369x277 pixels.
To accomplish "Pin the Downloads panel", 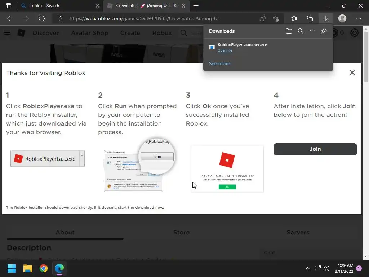I will point(324,31).
